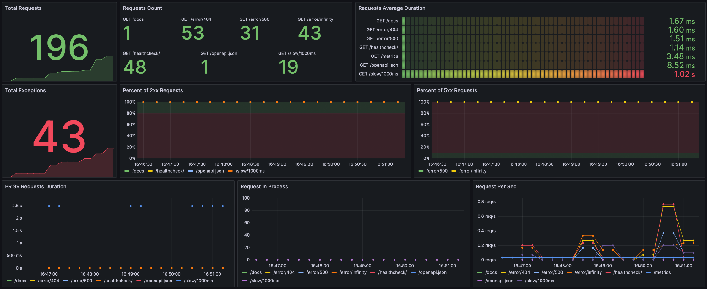The width and height of the screenshot is (707, 289).
Task: Toggle /healthcheck/ in Request In Process legend
Action: [x=392, y=272]
